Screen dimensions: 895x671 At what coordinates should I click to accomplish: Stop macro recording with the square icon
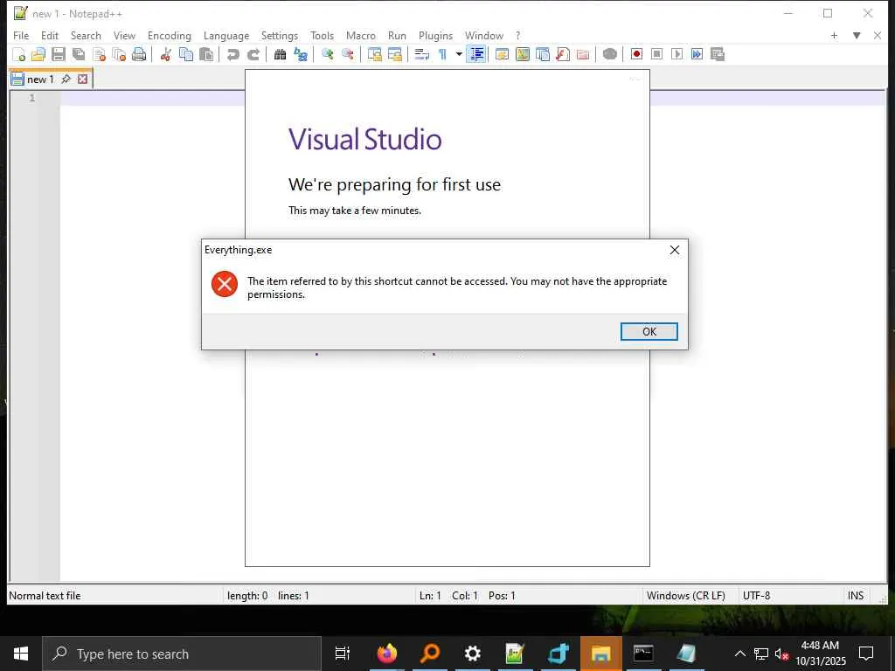(657, 54)
